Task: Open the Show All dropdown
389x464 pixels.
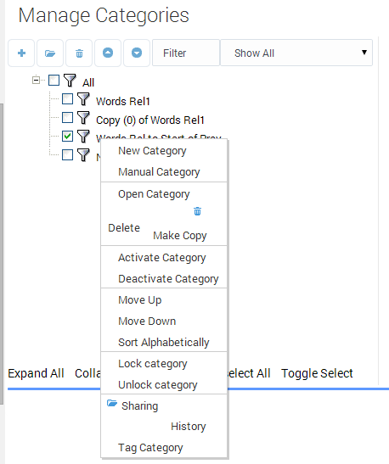Action: coord(296,53)
